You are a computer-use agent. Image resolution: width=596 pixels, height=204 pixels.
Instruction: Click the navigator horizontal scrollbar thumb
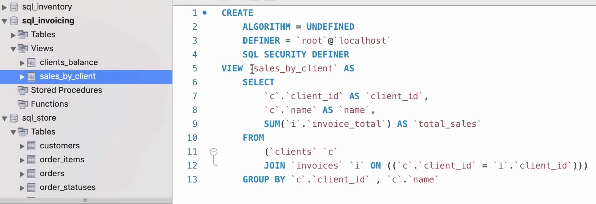point(85,200)
